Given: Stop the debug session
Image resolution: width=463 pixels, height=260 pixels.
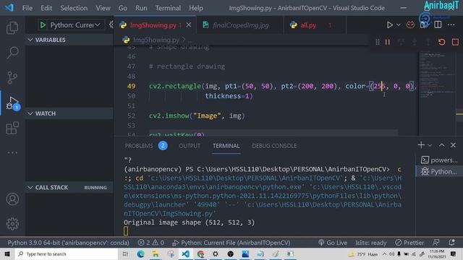Looking at the screenshot, I should pyautogui.click(x=455, y=42).
